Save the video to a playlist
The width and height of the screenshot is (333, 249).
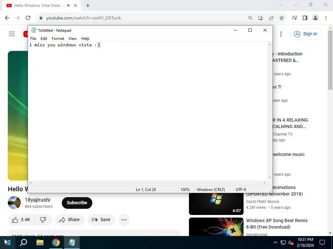tap(101, 220)
